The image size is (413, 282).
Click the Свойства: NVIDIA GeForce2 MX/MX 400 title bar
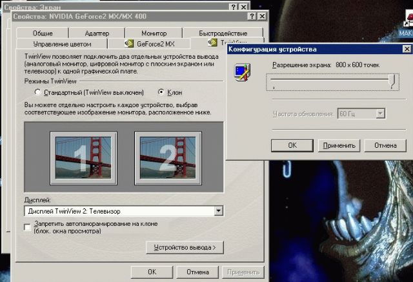130,16
